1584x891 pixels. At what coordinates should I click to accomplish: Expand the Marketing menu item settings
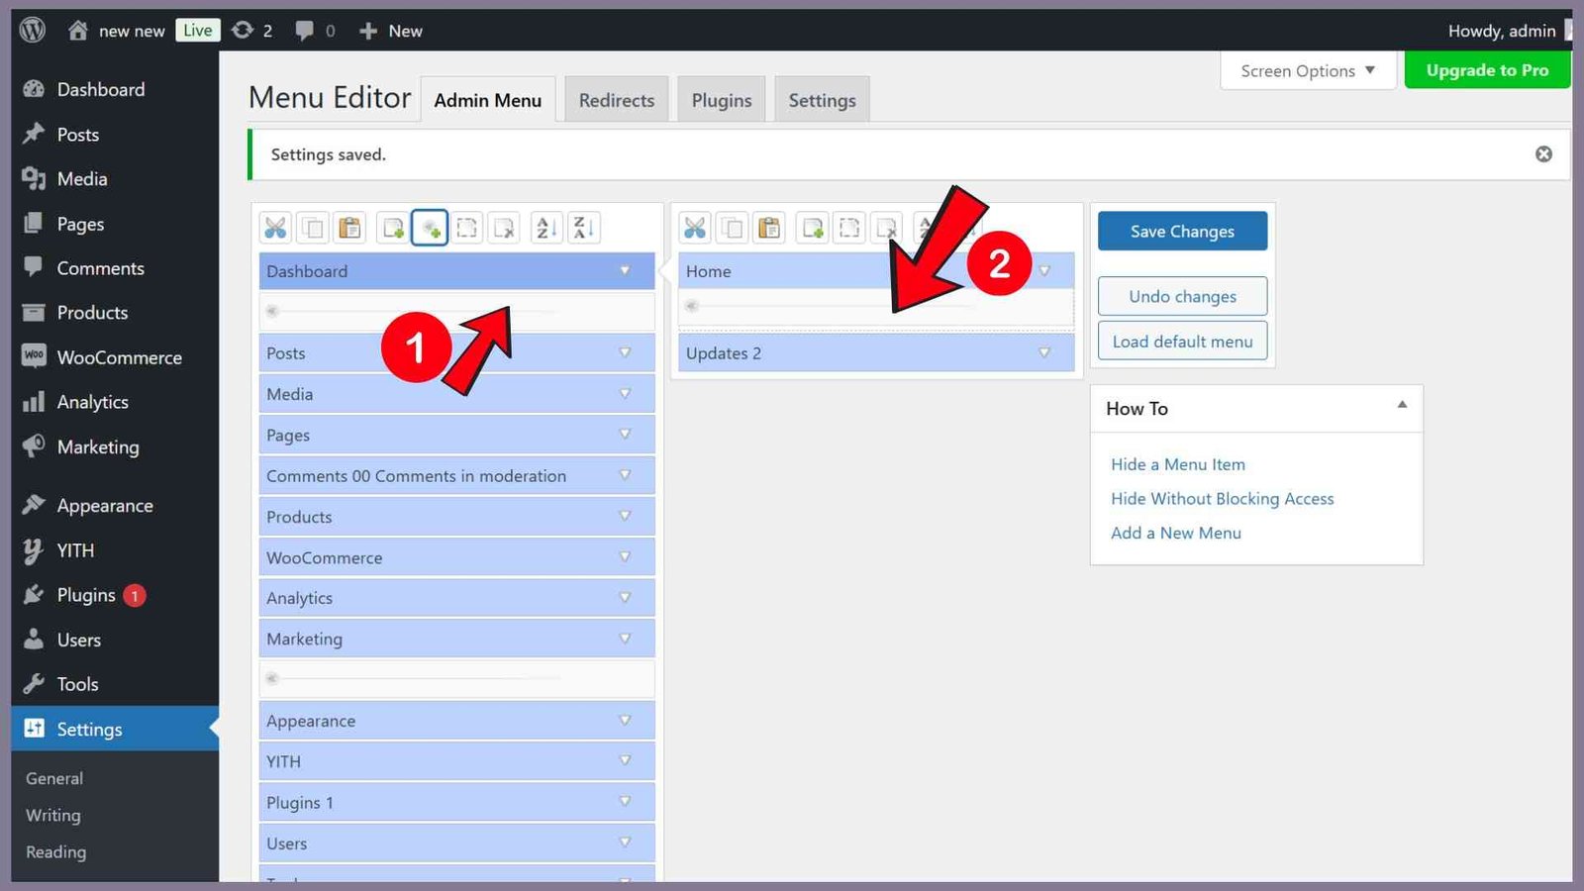click(625, 639)
